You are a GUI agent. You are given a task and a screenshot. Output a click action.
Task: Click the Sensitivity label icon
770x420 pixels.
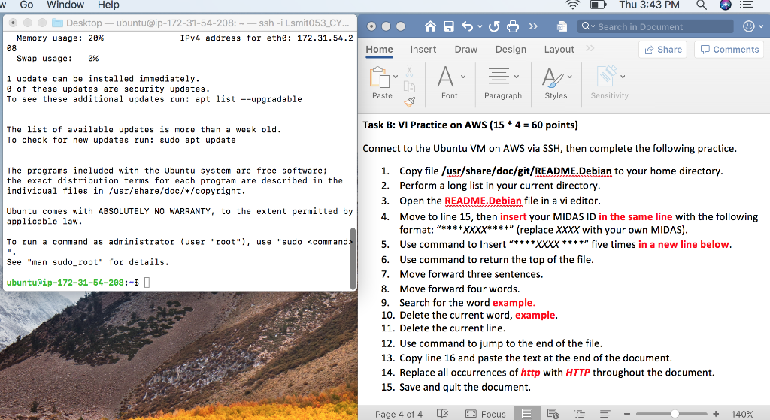click(607, 77)
